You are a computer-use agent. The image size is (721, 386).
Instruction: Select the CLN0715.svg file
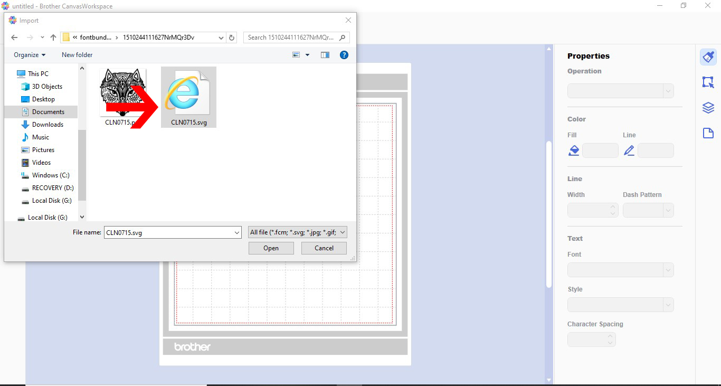pyautogui.click(x=188, y=97)
